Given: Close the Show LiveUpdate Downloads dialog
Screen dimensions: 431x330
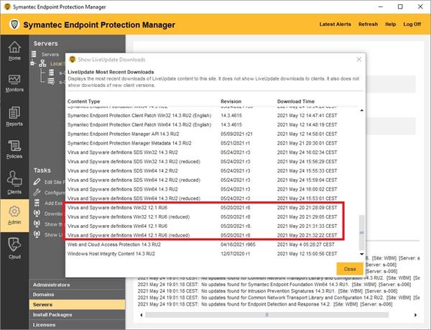Looking at the screenshot, I should click(x=358, y=60).
